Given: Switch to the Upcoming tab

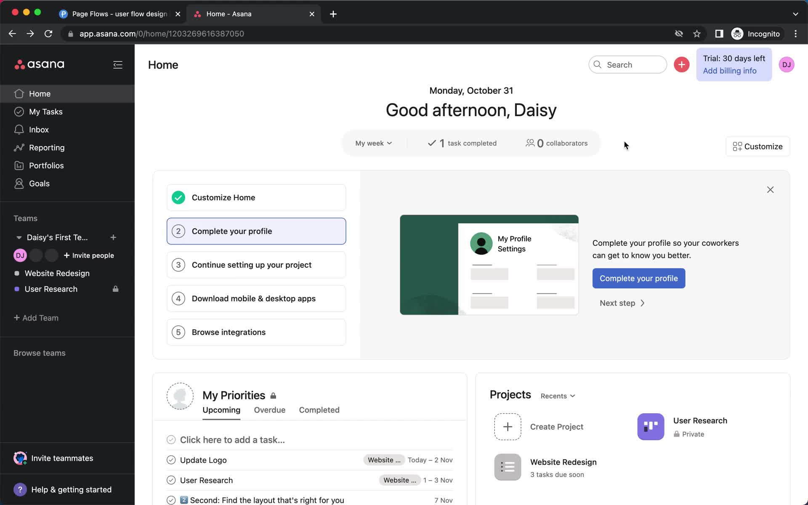Looking at the screenshot, I should pos(221,410).
